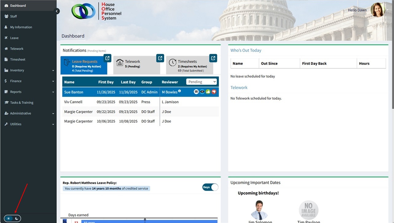
Task: Expand the Utilities submenu arrow
Action: pos(53,124)
